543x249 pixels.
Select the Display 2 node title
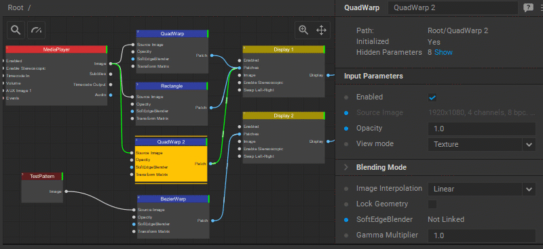284,116
